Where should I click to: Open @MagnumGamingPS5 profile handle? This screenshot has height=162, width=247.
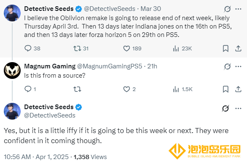pyautogui.click(x=110, y=66)
